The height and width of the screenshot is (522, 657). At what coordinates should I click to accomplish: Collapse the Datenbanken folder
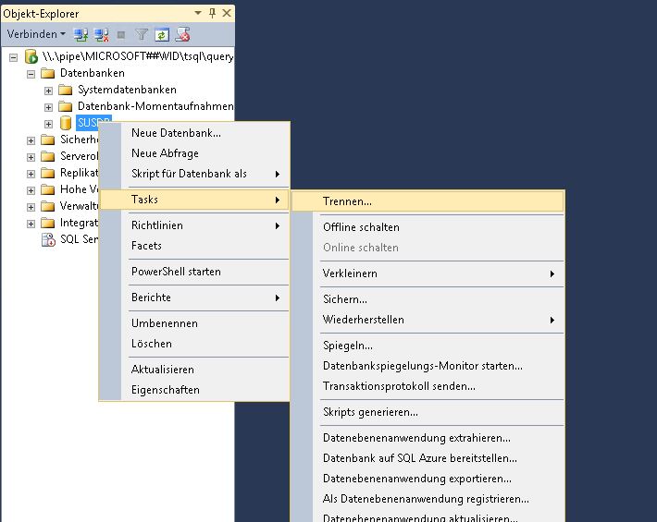[x=31, y=74]
